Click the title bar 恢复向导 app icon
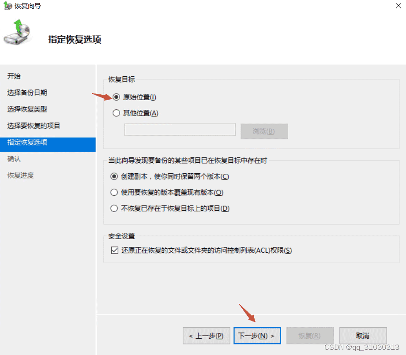The height and width of the screenshot is (355, 406). pos(8,6)
